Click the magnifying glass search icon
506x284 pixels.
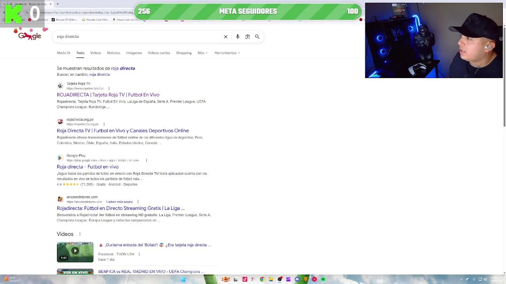[x=257, y=37]
